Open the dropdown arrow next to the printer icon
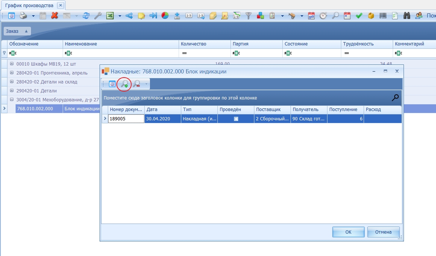The height and width of the screenshot is (256, 436). pos(33,16)
